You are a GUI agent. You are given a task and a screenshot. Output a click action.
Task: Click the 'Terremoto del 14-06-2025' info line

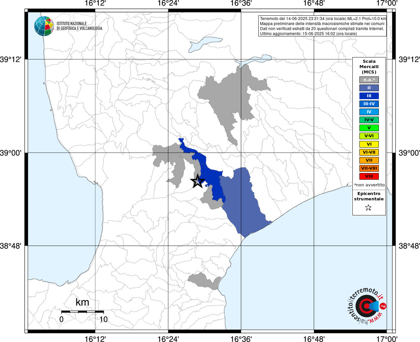pos(323,19)
